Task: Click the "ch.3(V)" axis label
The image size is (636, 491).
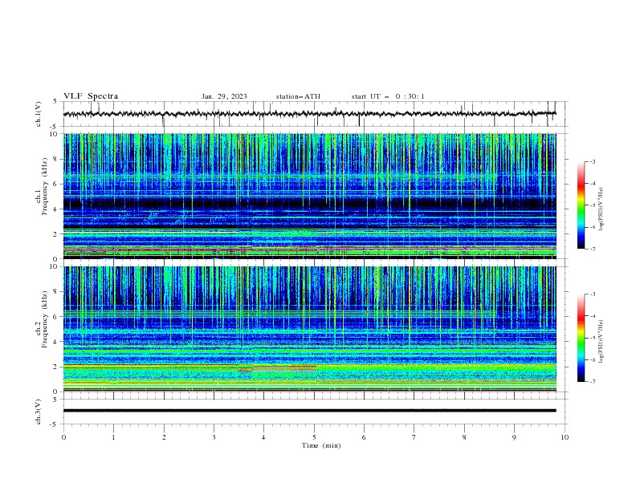Action: [39, 412]
